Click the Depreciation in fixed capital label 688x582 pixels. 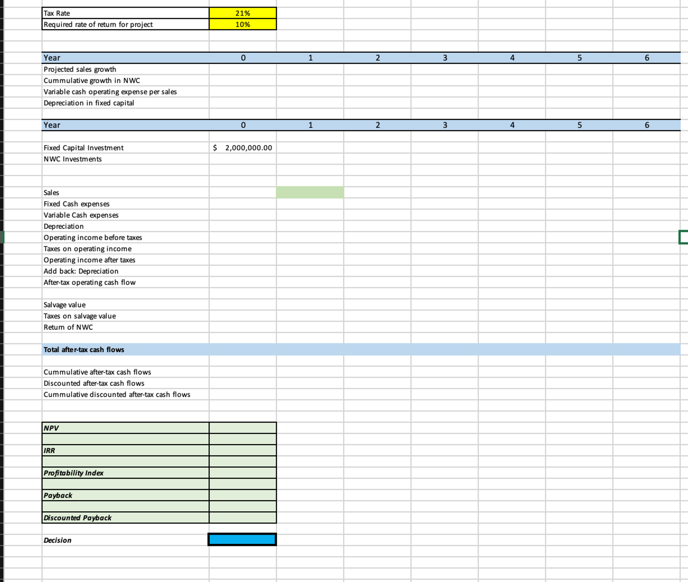[89, 103]
